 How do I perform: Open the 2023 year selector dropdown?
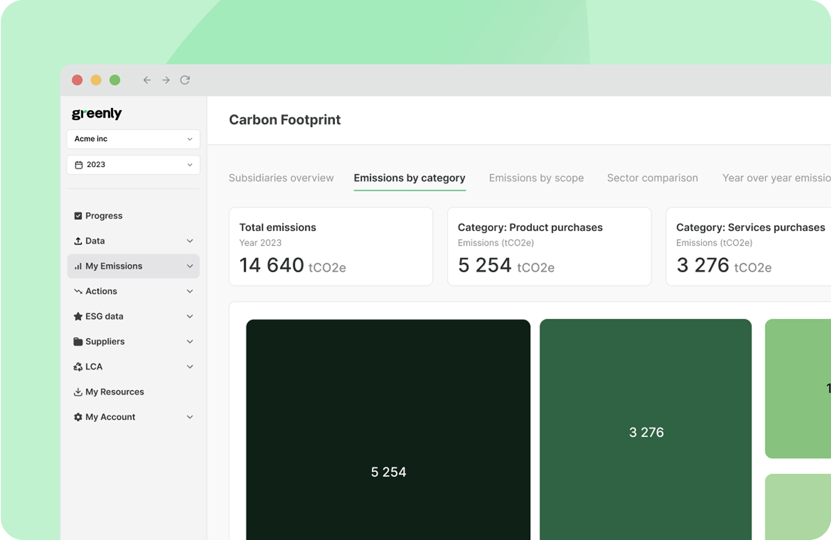[x=133, y=165]
